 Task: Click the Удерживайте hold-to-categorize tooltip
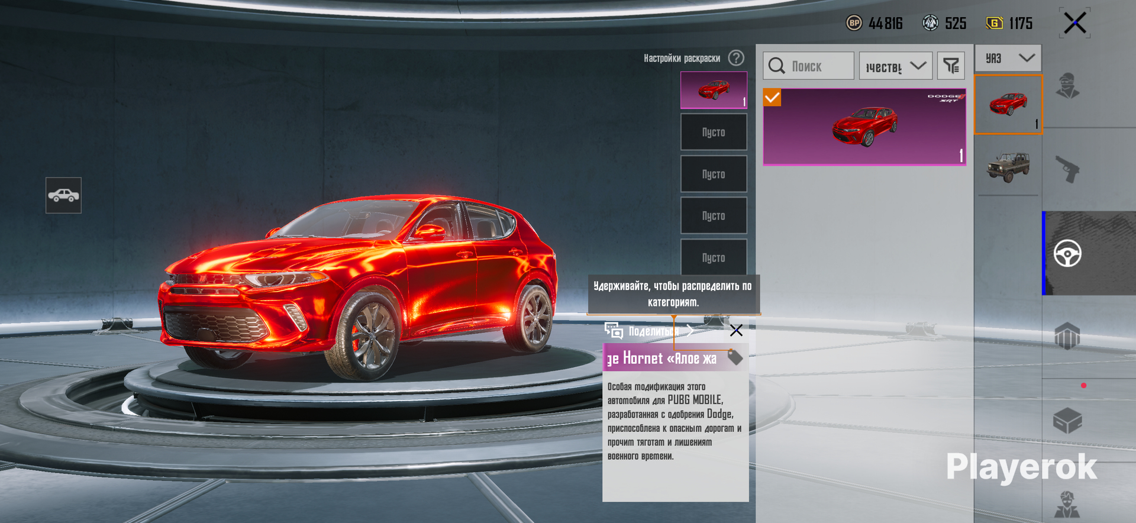(673, 294)
